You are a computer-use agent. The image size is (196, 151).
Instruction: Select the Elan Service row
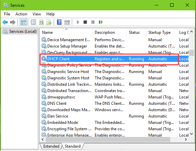(115, 116)
